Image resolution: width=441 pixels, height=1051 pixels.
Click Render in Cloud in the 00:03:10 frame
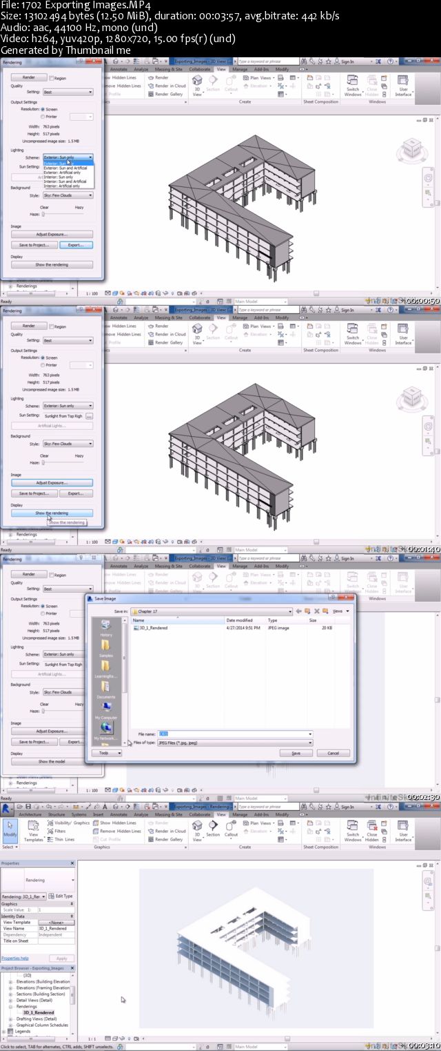tap(167, 831)
